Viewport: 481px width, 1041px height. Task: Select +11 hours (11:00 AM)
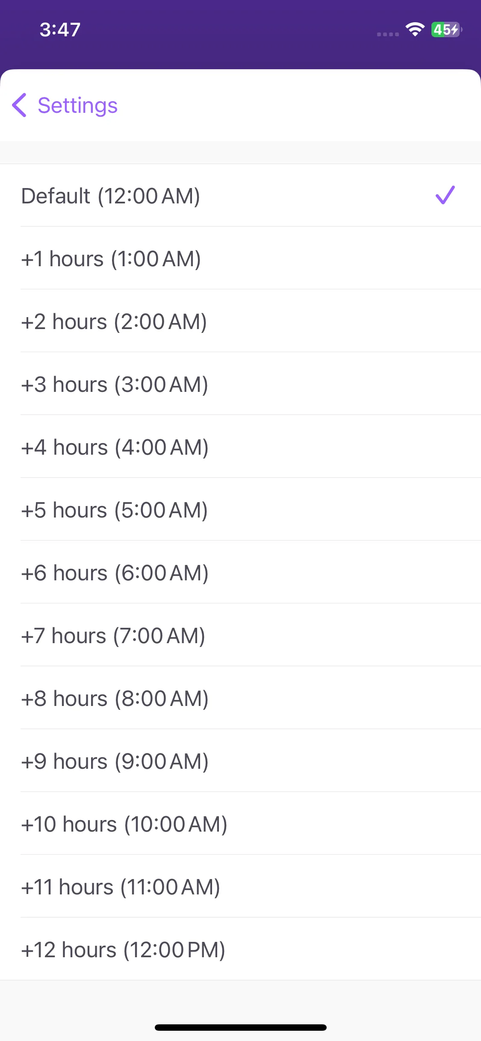[240, 886]
